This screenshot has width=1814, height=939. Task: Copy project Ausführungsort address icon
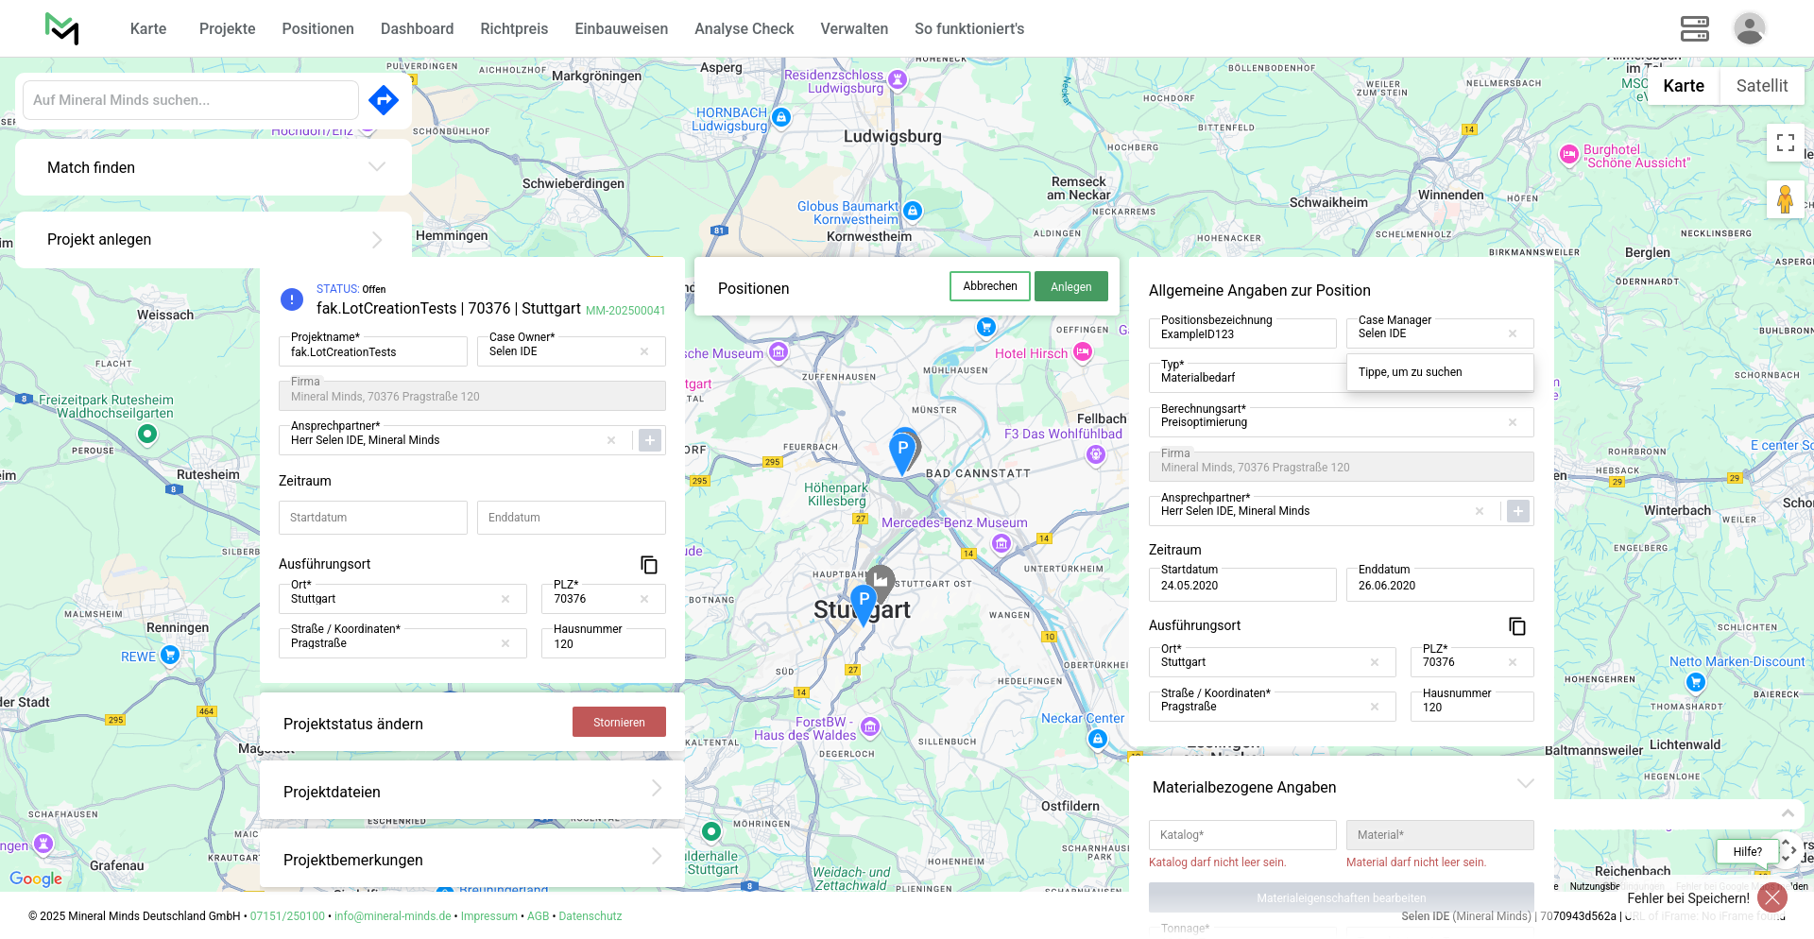649,565
